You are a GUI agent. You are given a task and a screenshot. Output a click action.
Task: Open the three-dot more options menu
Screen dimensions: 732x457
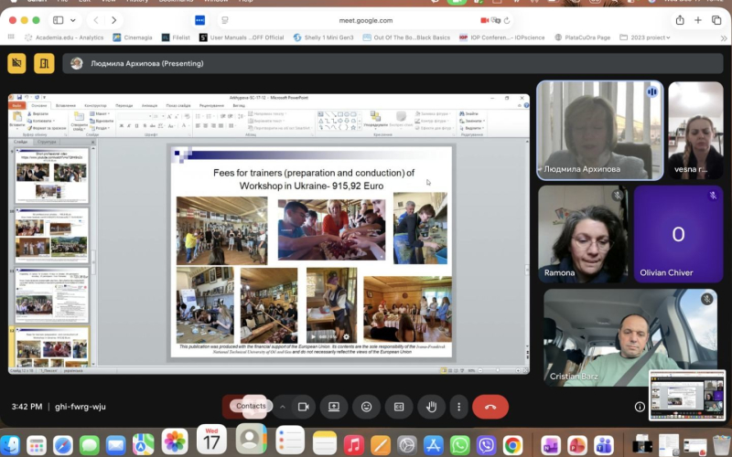(x=458, y=407)
